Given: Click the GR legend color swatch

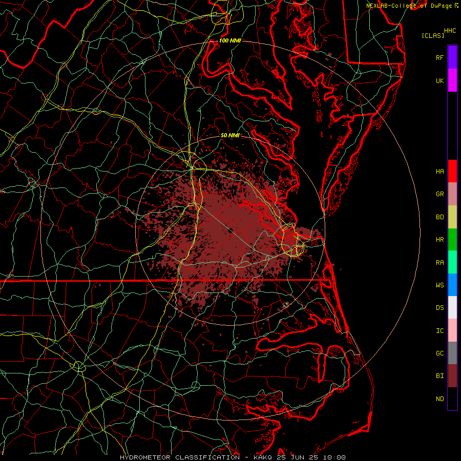Looking at the screenshot, I should pyautogui.click(x=452, y=194).
